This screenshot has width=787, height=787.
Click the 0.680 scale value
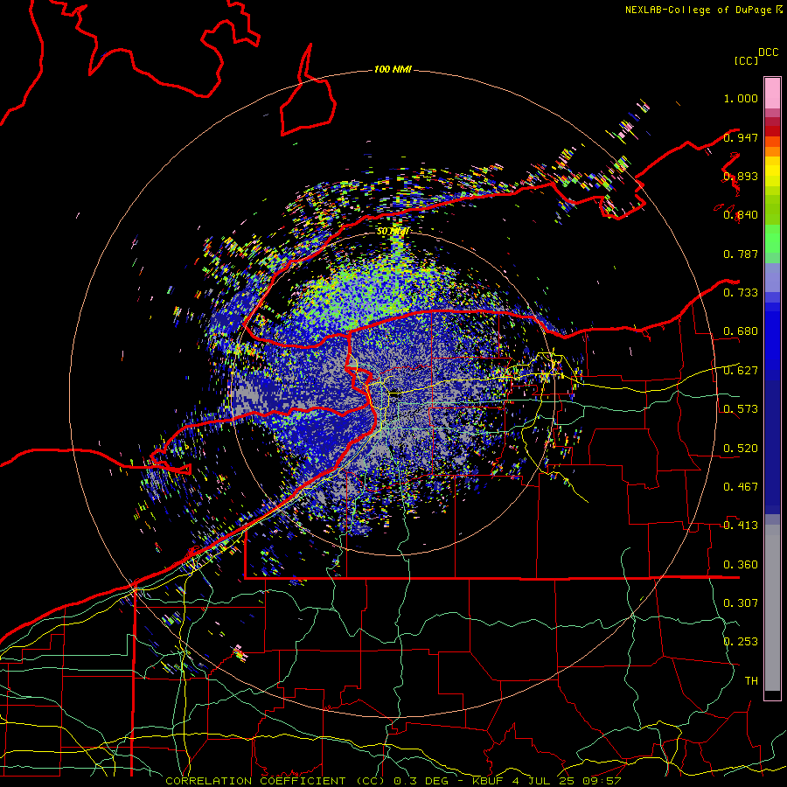pos(741,331)
